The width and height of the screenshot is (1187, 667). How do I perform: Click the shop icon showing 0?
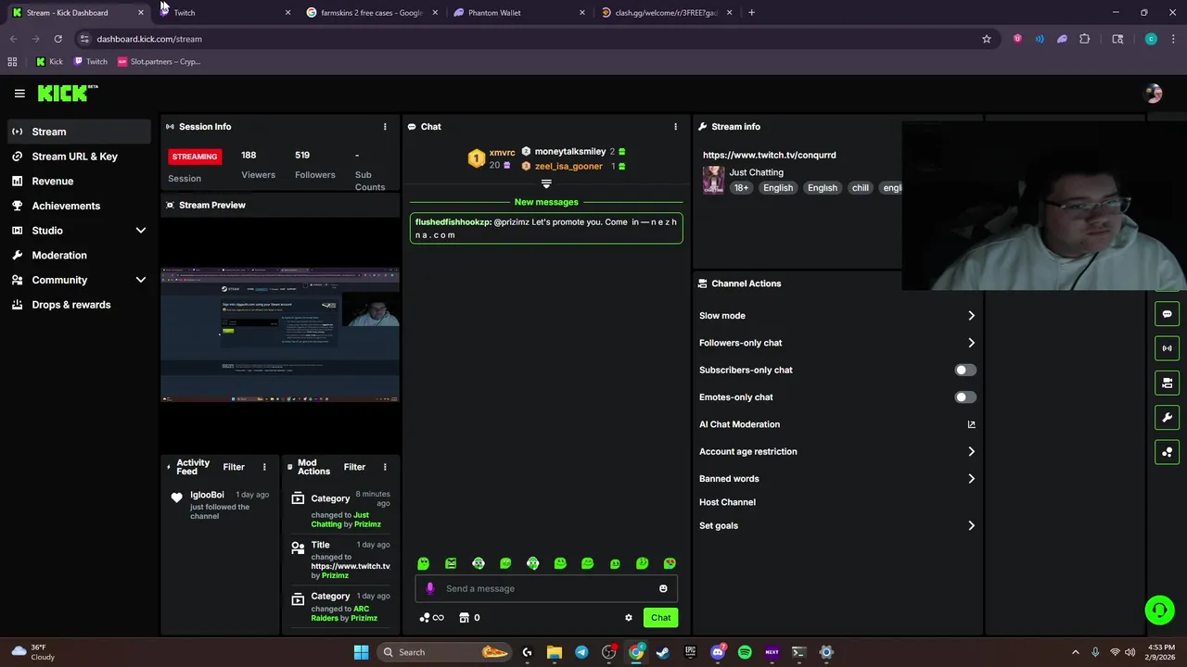[469, 618]
